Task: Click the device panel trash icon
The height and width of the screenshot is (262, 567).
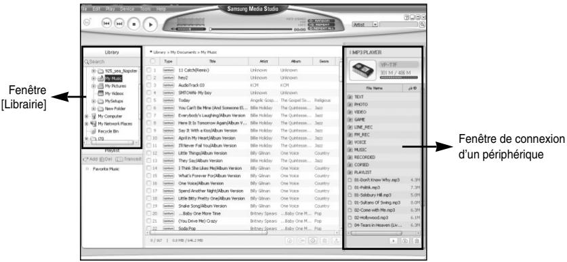Action: [x=416, y=241]
